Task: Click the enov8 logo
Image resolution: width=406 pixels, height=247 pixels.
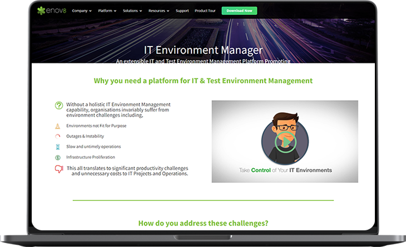Action: click(x=52, y=11)
